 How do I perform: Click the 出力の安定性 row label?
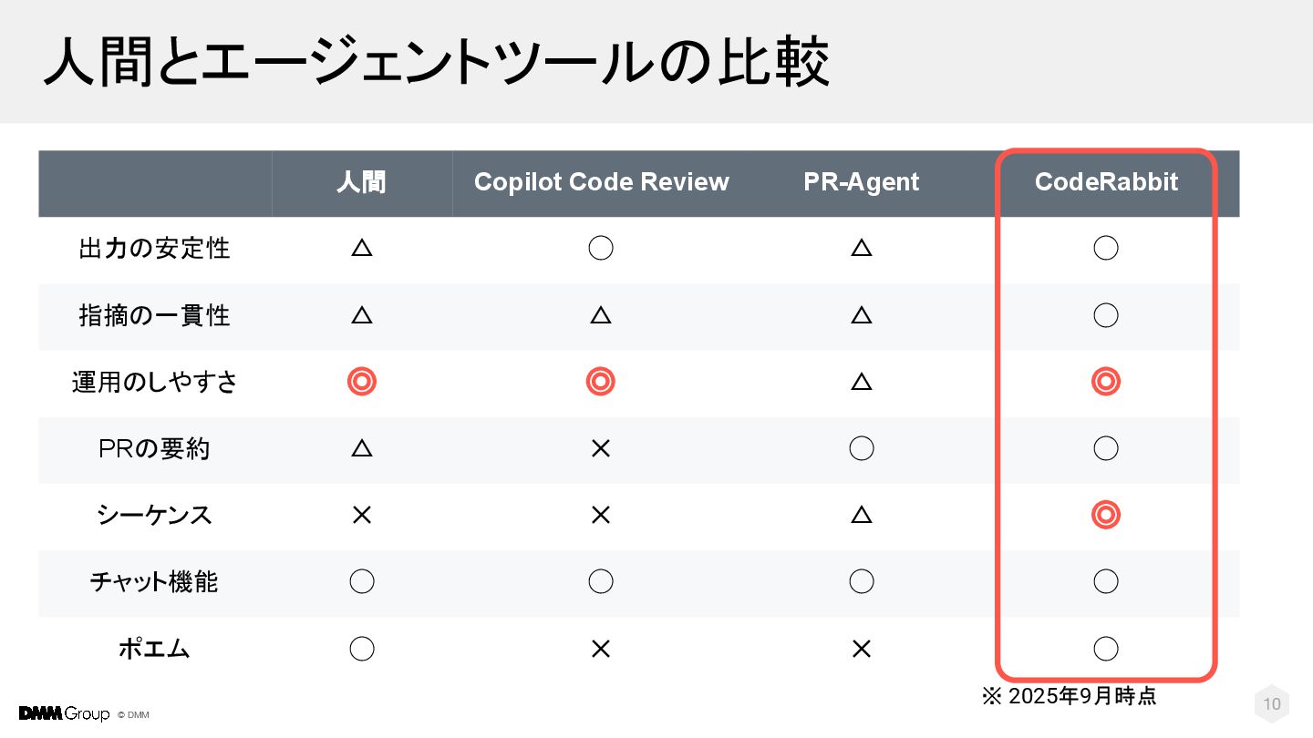(155, 248)
